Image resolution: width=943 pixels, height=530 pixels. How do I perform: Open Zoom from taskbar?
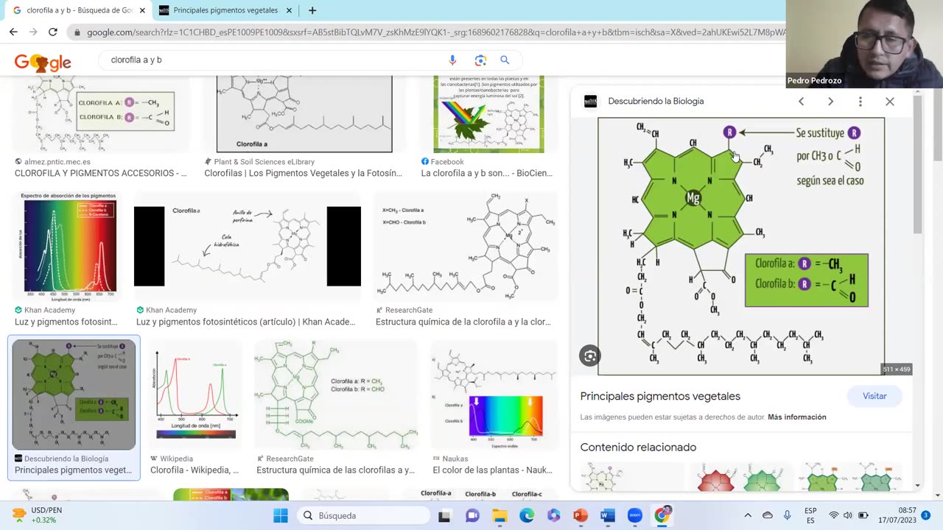(x=635, y=515)
